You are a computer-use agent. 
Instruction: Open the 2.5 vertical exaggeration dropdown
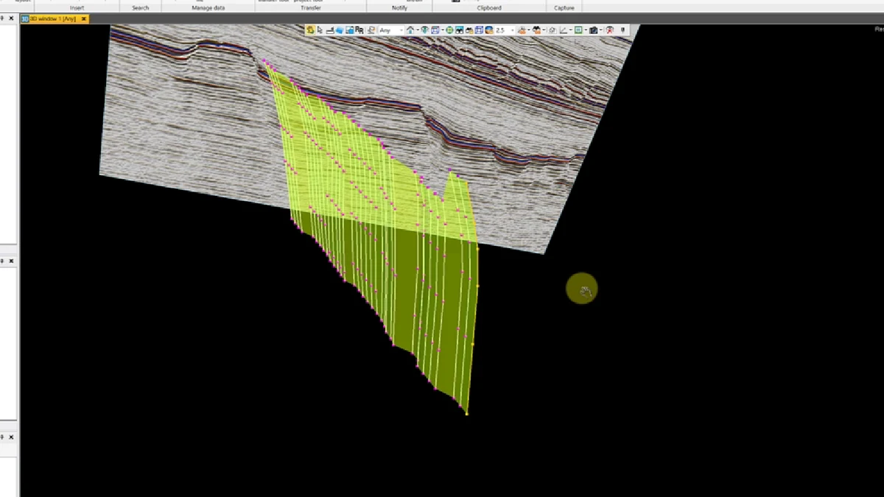click(505, 30)
